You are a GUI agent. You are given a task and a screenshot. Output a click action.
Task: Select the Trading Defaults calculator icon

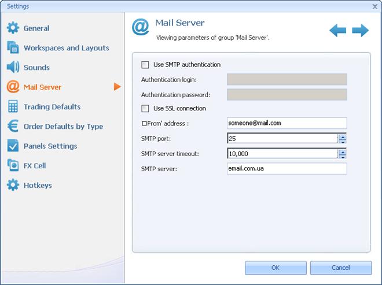click(13, 106)
